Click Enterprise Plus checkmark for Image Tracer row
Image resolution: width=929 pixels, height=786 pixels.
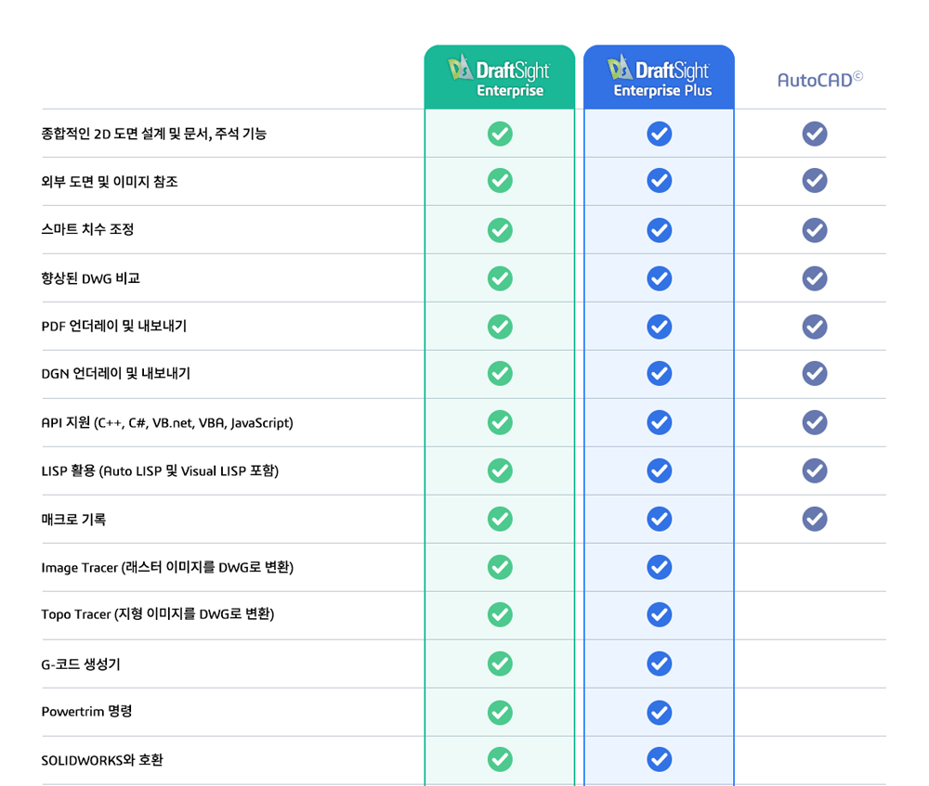[x=660, y=567]
